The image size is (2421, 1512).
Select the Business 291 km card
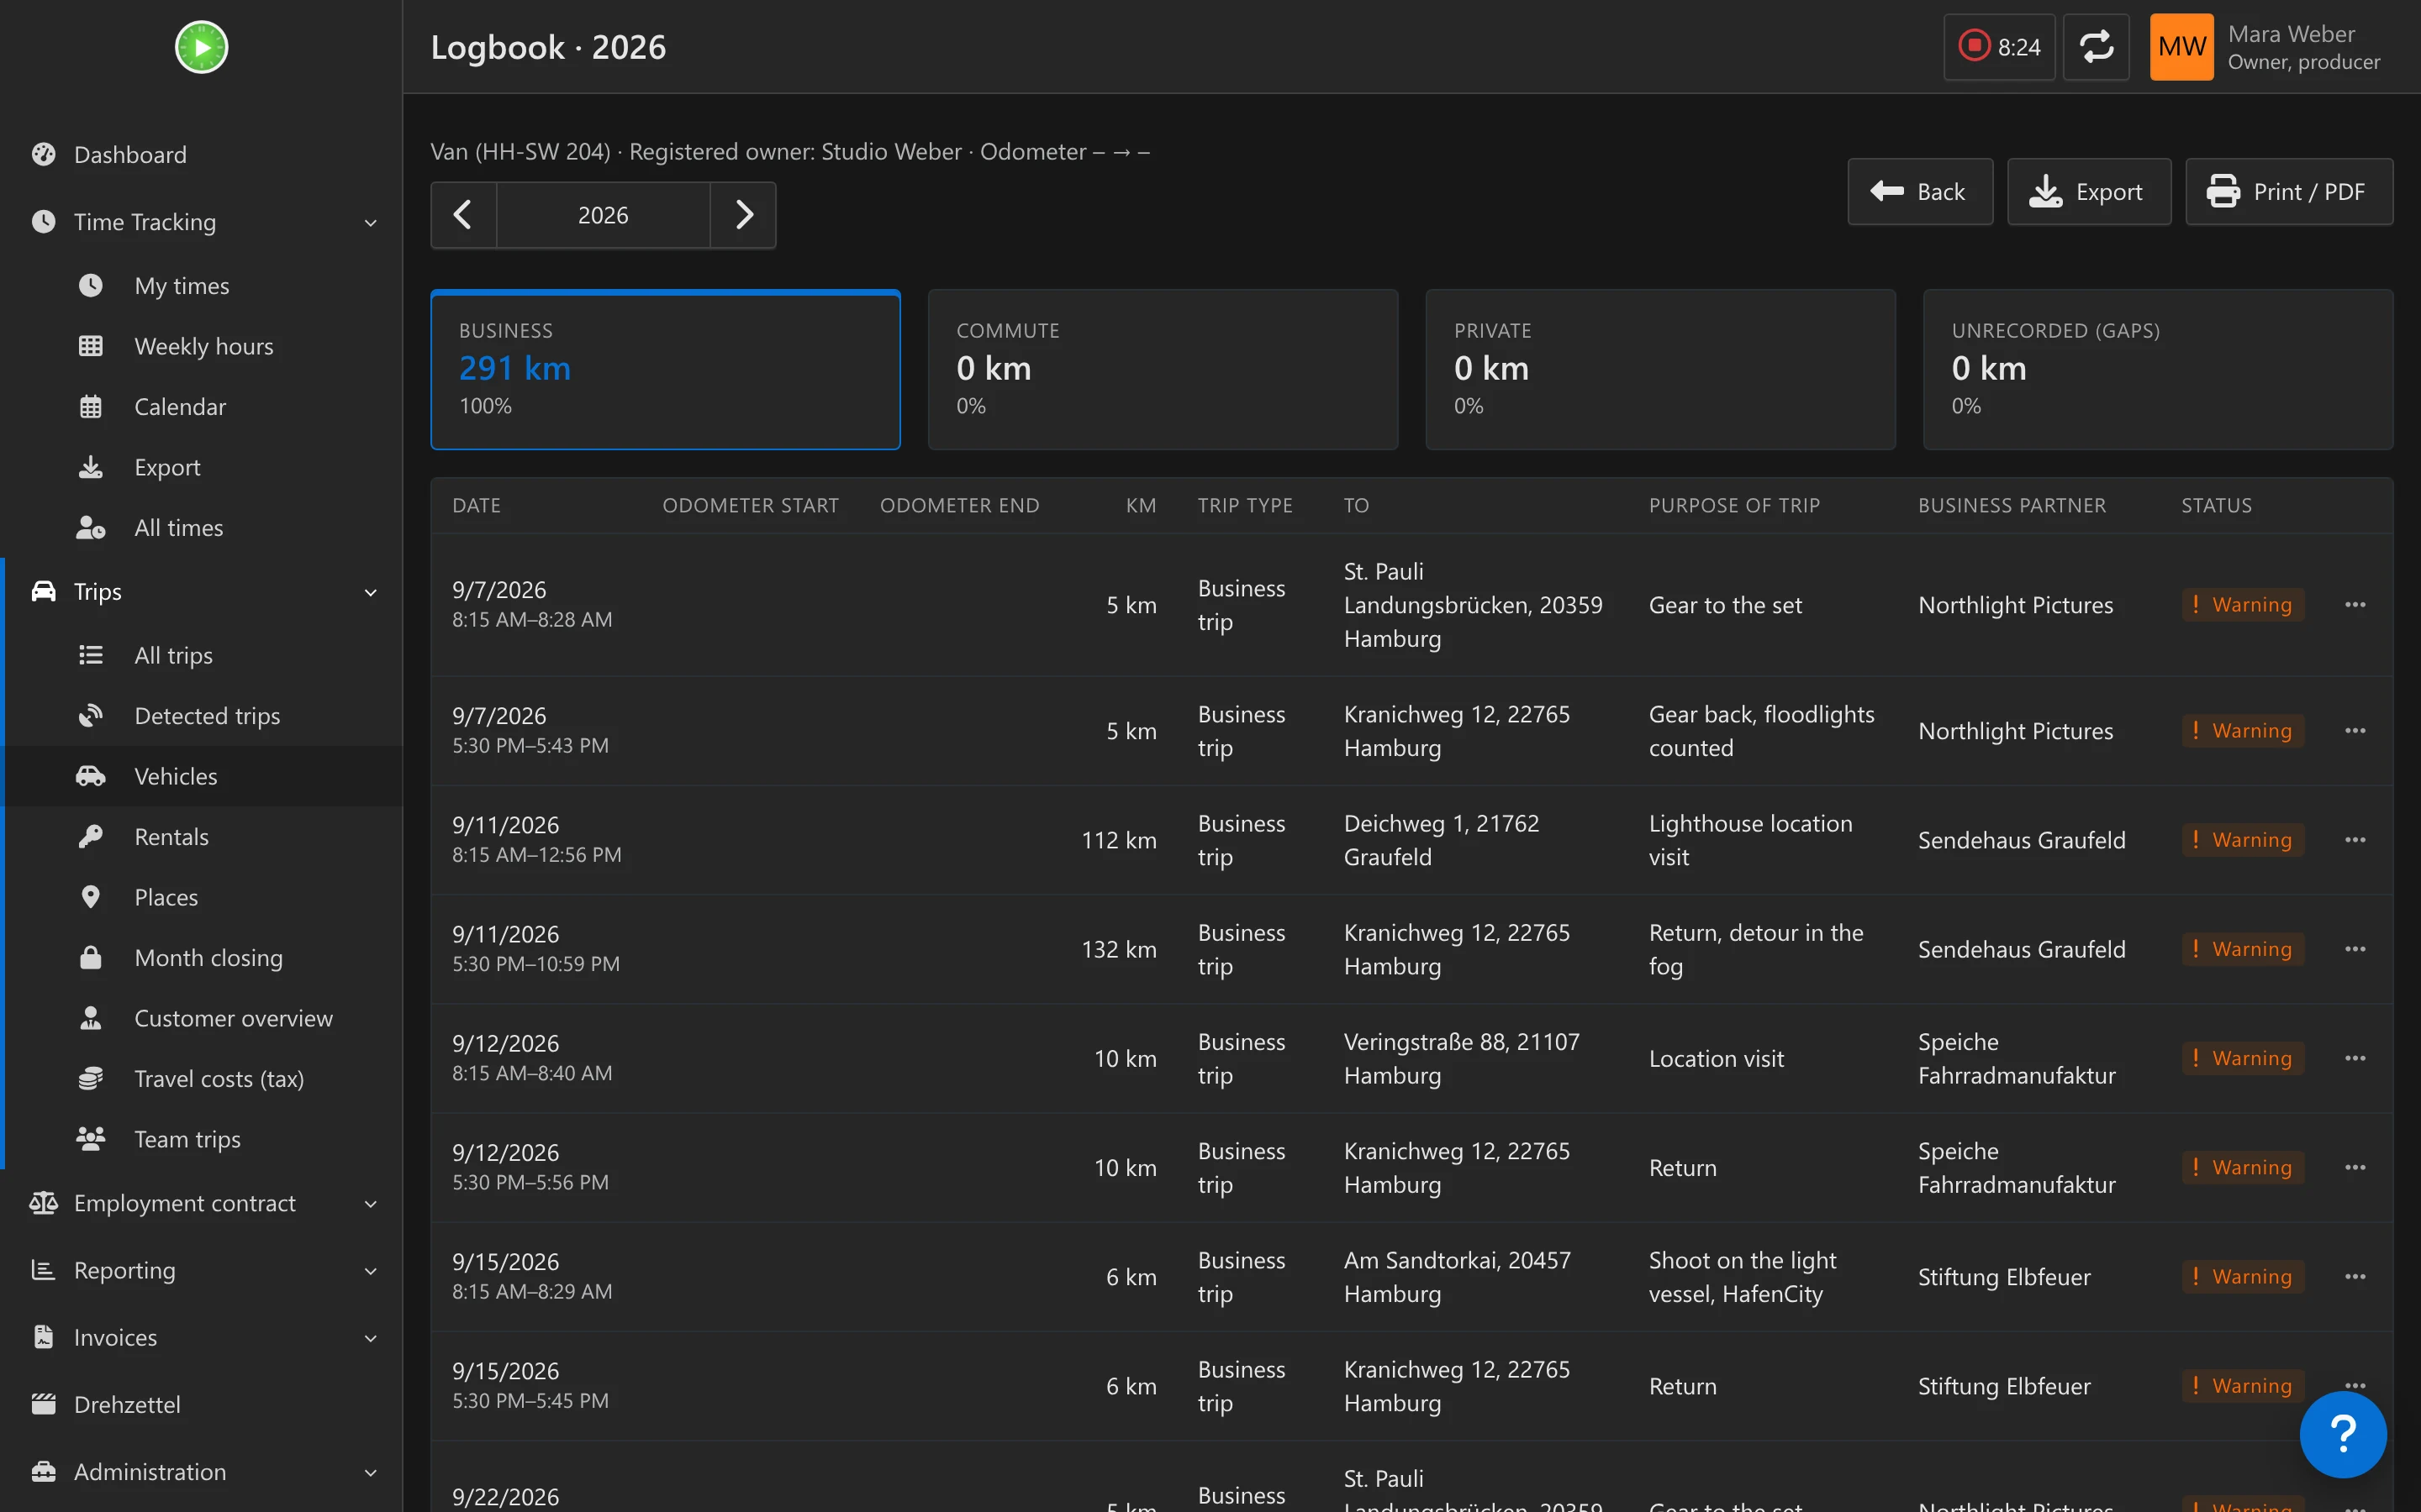click(665, 370)
